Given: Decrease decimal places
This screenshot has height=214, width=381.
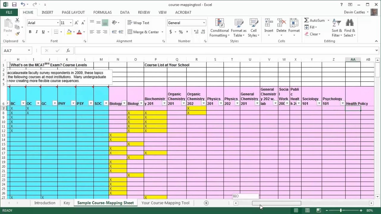Looking at the screenshot, I should click(203, 32).
